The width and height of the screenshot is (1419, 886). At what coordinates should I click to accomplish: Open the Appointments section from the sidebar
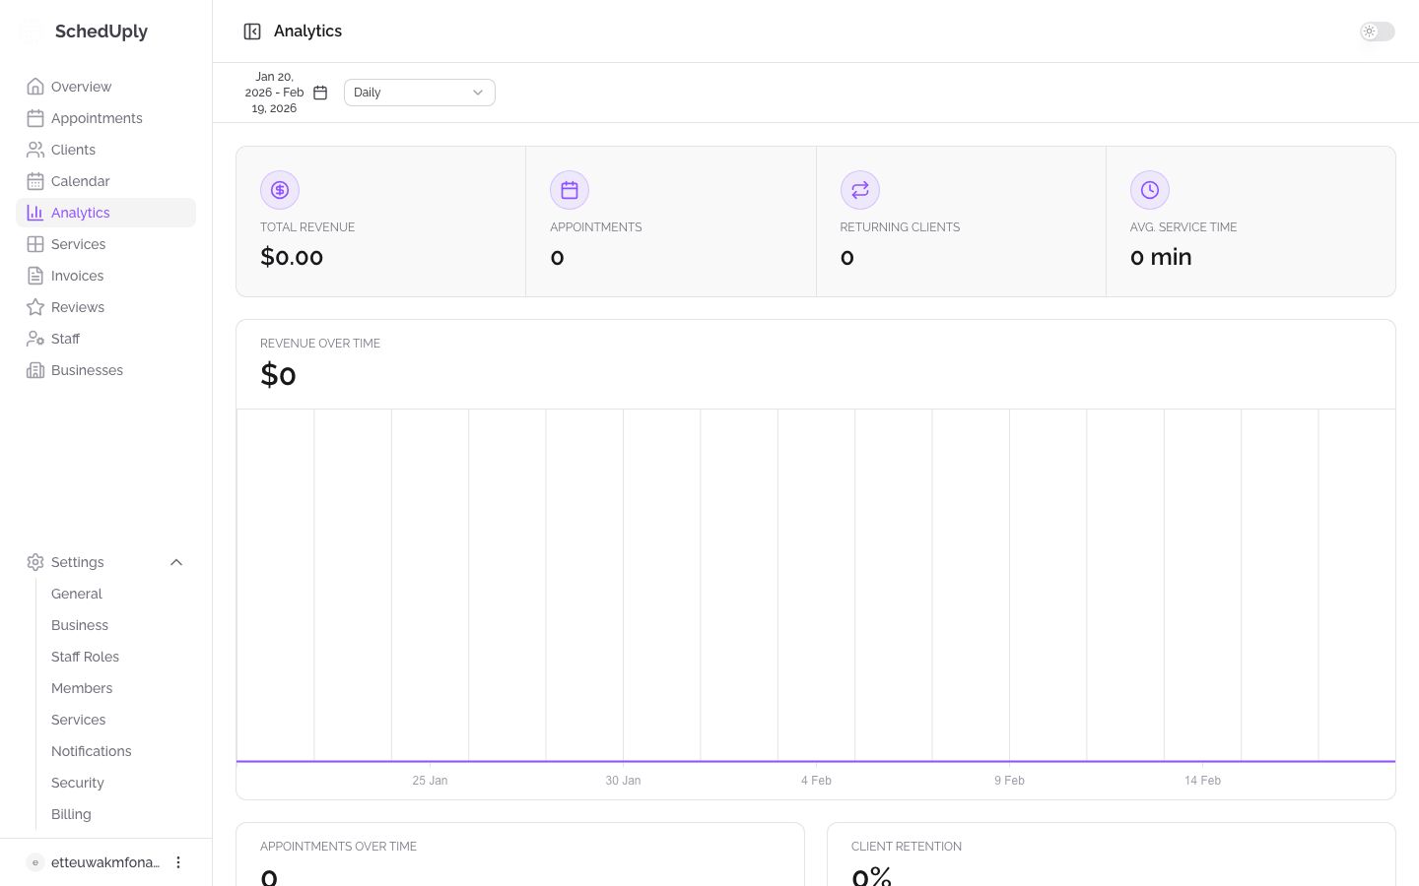[97, 118]
